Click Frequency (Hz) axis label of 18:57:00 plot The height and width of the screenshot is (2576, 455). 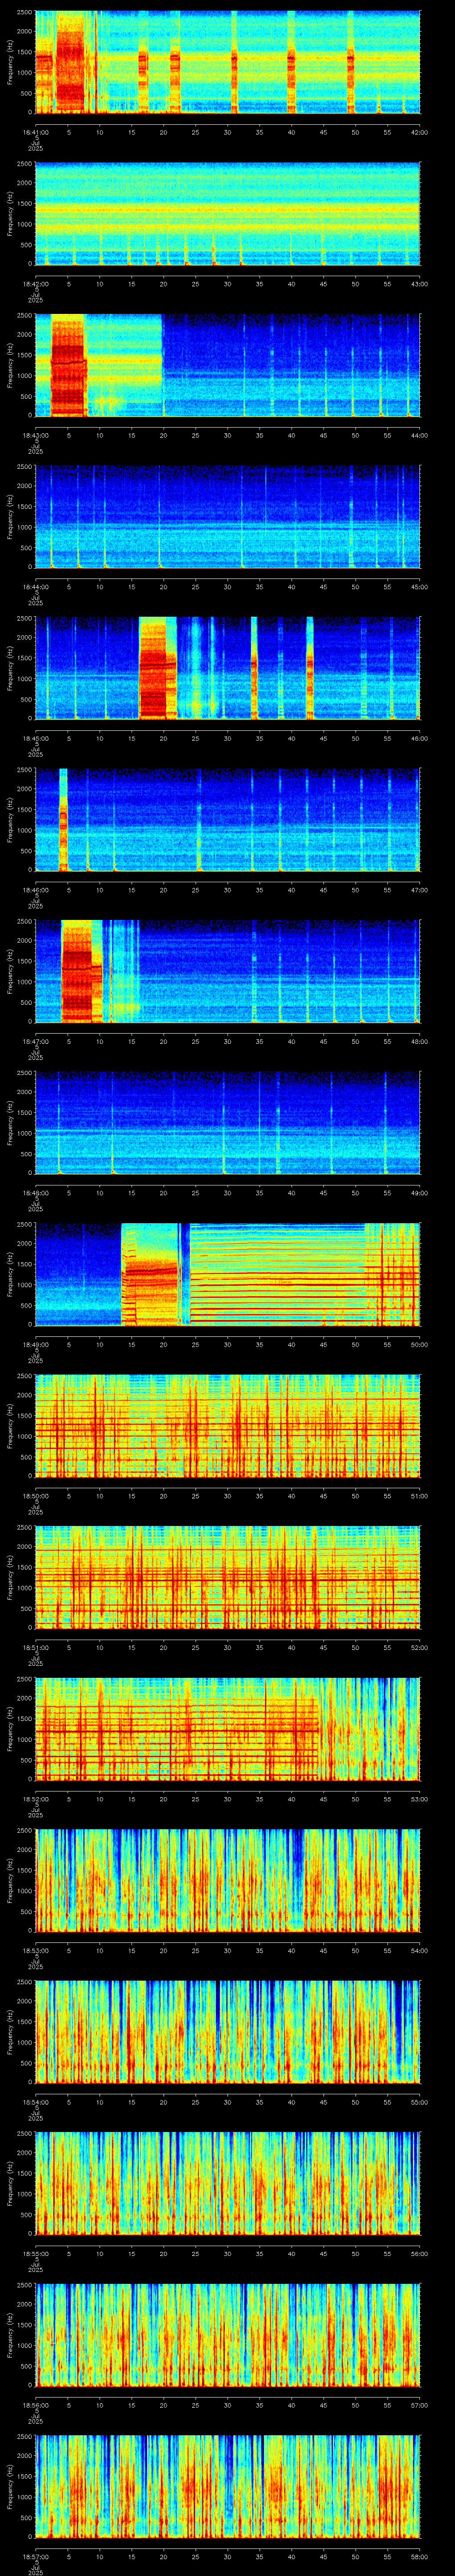10,2487
